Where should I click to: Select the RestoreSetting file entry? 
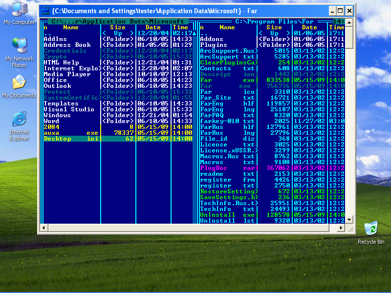[272, 191]
